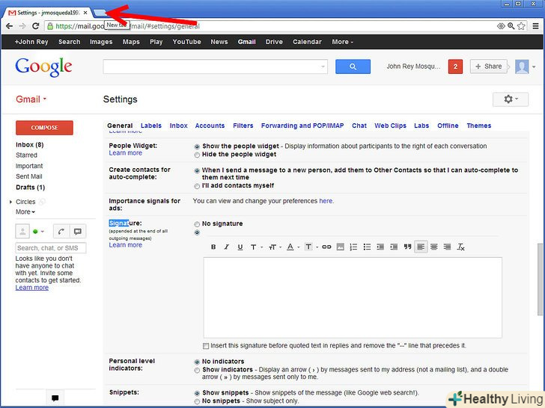Expand the Circles tree item
545x408 pixels.
tap(10, 202)
